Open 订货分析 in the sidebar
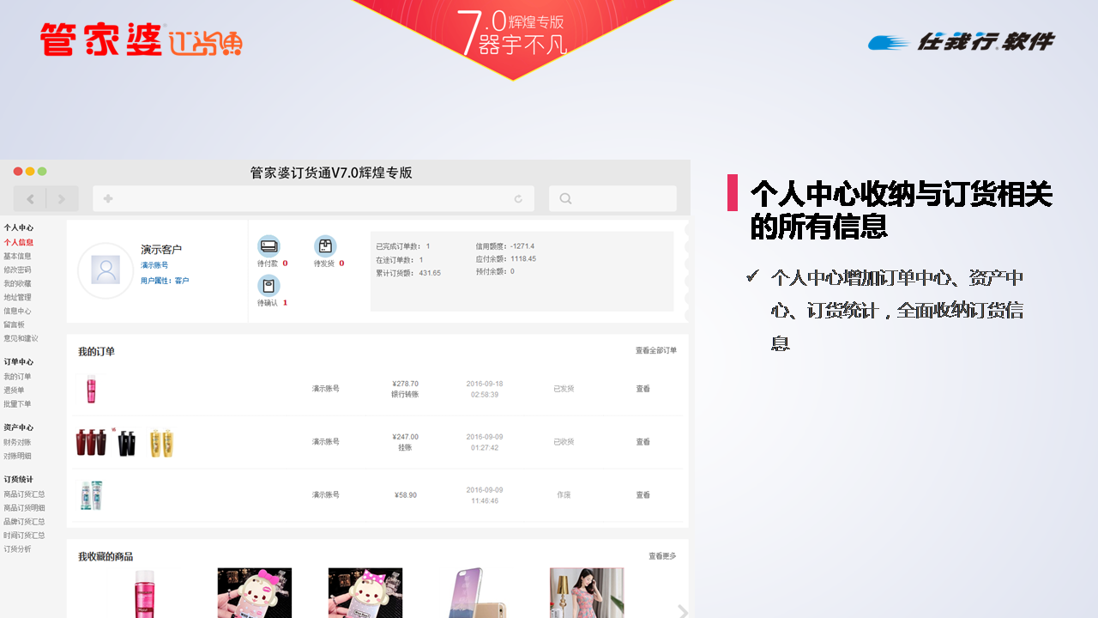This screenshot has height=618, width=1098. 17,548
